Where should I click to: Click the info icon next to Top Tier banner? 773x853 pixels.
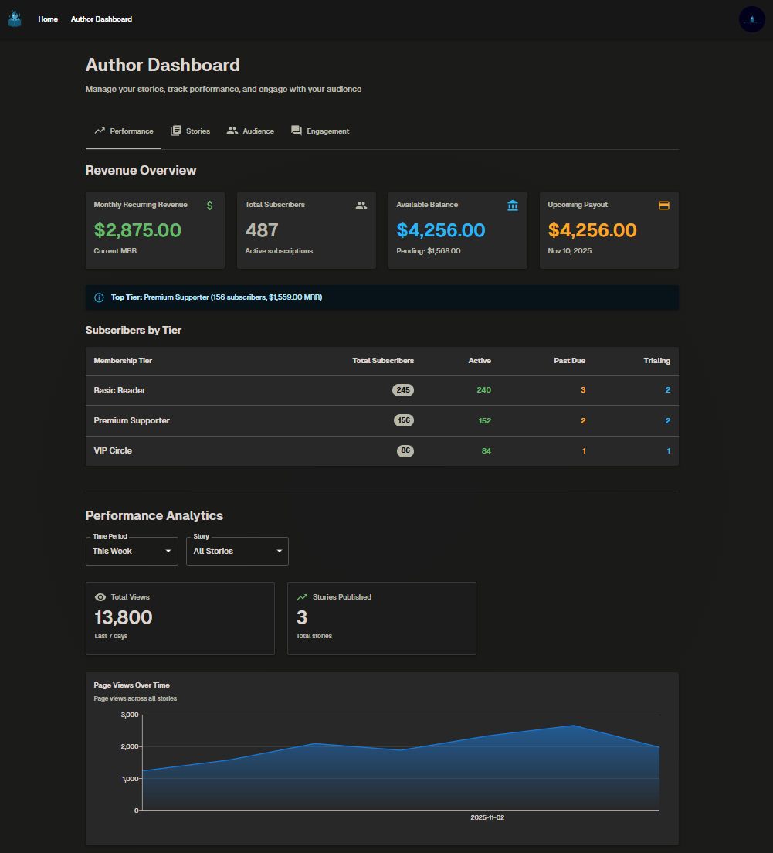99,297
